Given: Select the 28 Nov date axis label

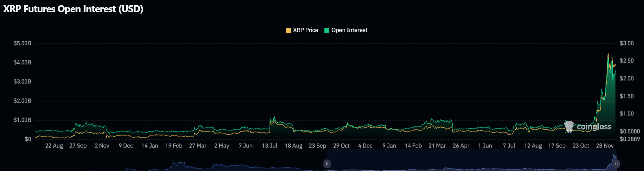Looking at the screenshot, I should [x=605, y=146].
